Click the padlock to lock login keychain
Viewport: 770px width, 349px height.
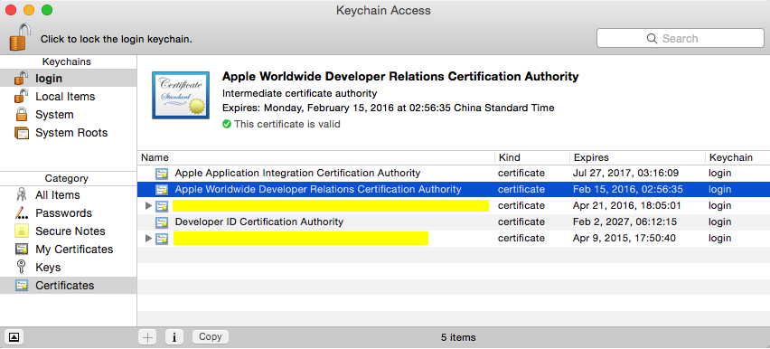click(x=20, y=37)
